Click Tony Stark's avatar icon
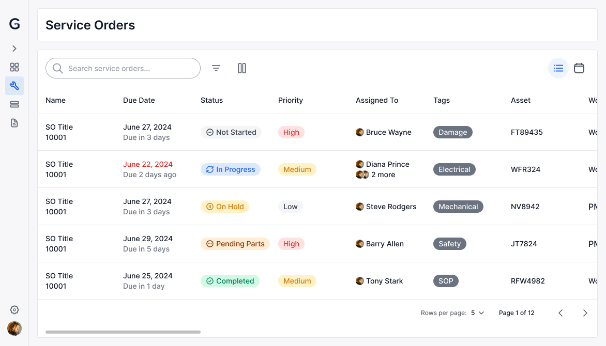The image size is (606, 346). [x=360, y=281]
